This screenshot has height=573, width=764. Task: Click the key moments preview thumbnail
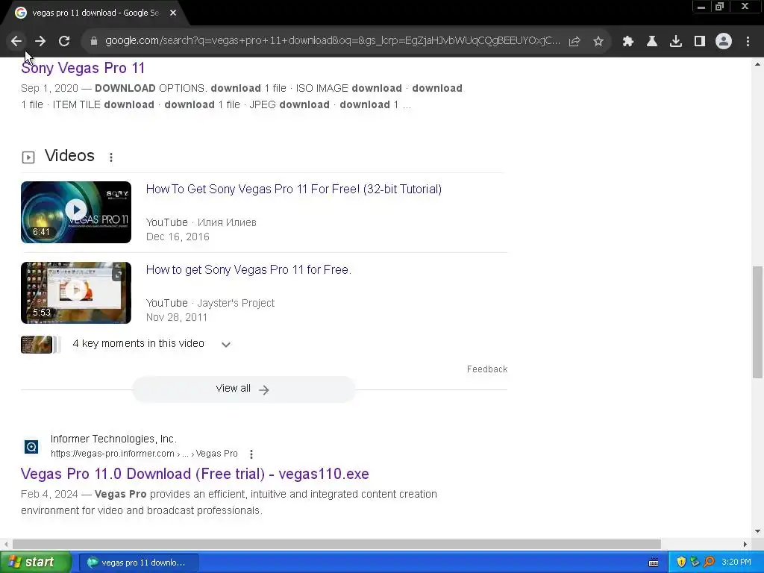37,345
